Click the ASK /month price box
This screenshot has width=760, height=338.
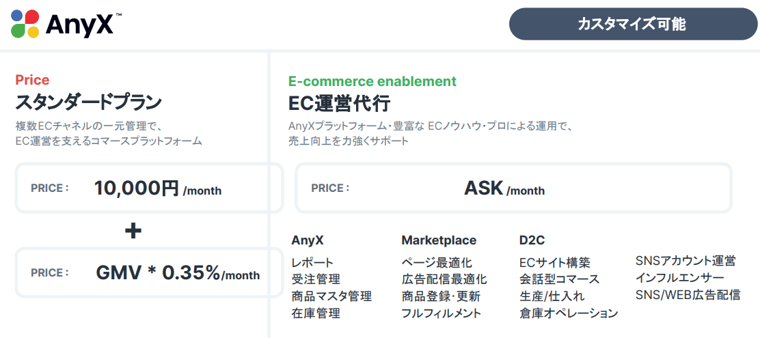click(513, 188)
